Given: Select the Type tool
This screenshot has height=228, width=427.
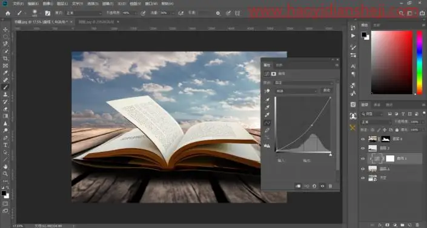Looking at the screenshot, I should 5,145.
